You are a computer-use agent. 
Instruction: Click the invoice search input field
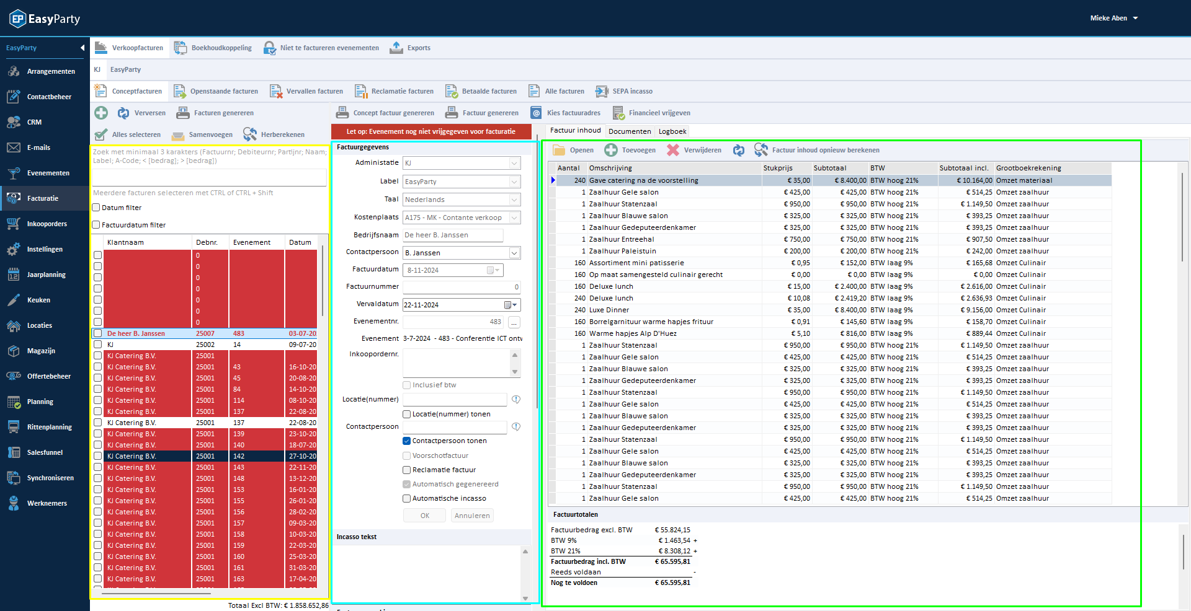[209, 177]
